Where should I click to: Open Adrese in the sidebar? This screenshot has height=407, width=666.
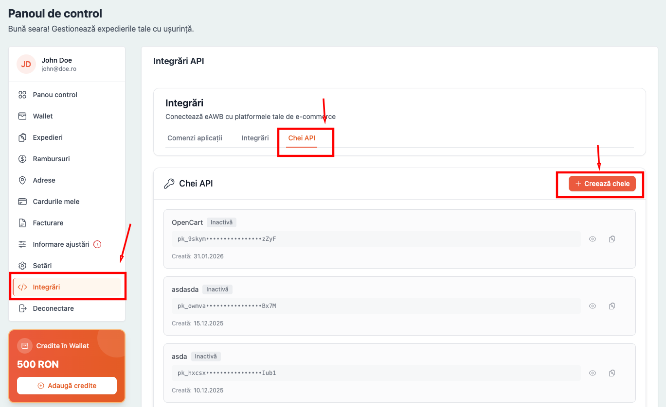(x=67, y=180)
